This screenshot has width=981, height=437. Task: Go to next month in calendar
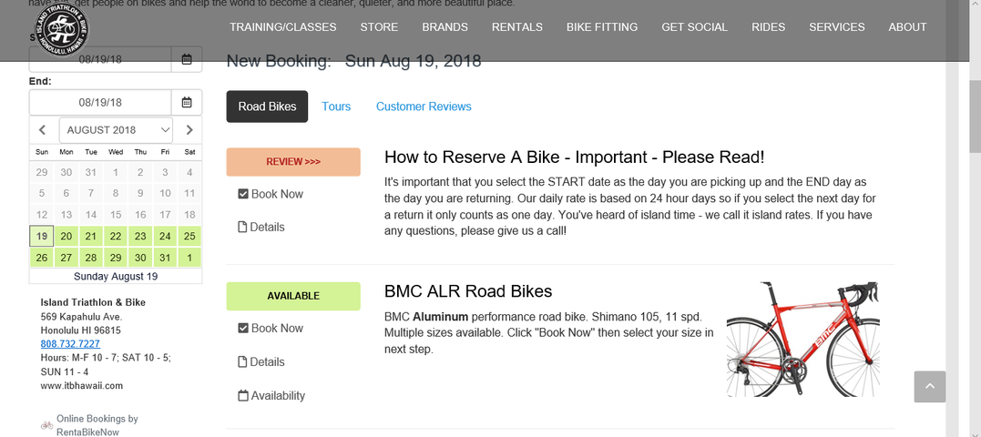[189, 130]
